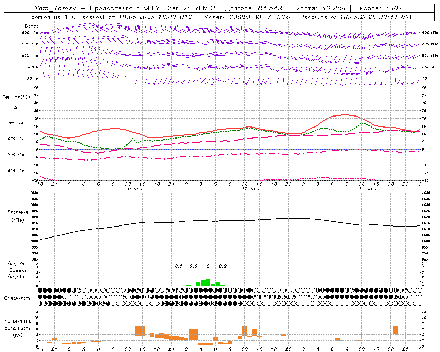Click the elevation value 130м

pyautogui.click(x=394, y=8)
